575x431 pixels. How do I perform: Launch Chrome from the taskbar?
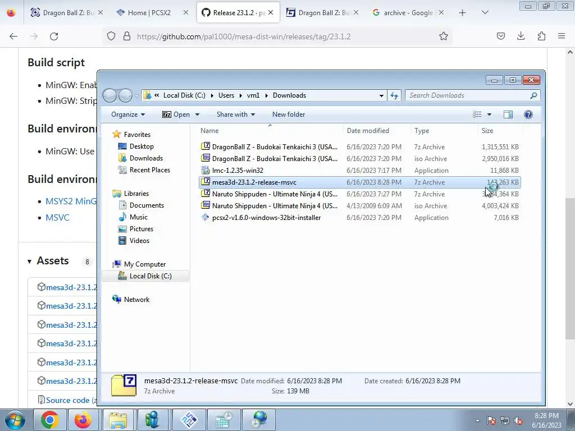[x=50, y=420]
